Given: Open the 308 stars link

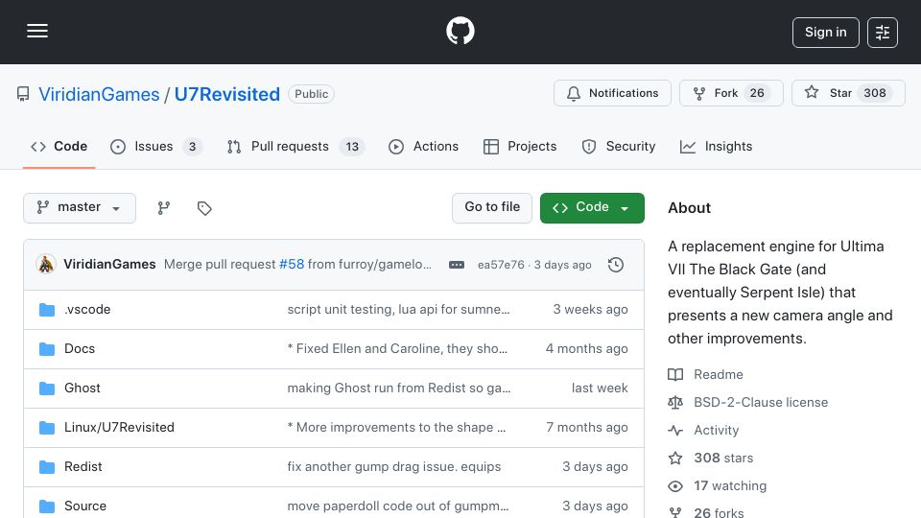Looking at the screenshot, I should pos(711,459).
